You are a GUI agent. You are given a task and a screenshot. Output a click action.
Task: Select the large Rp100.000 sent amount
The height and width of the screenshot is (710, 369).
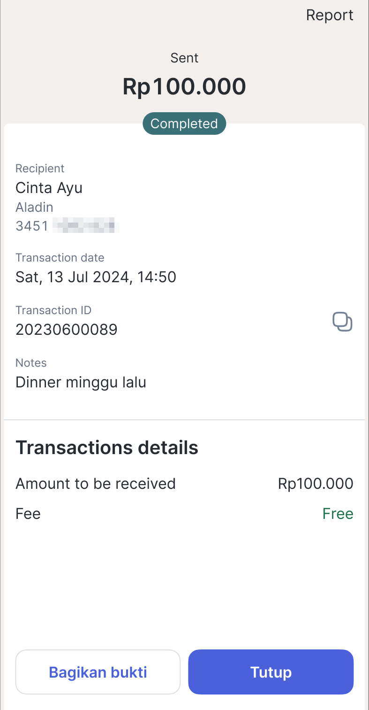click(x=184, y=87)
